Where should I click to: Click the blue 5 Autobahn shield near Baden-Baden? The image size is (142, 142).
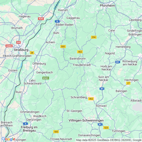57,21
